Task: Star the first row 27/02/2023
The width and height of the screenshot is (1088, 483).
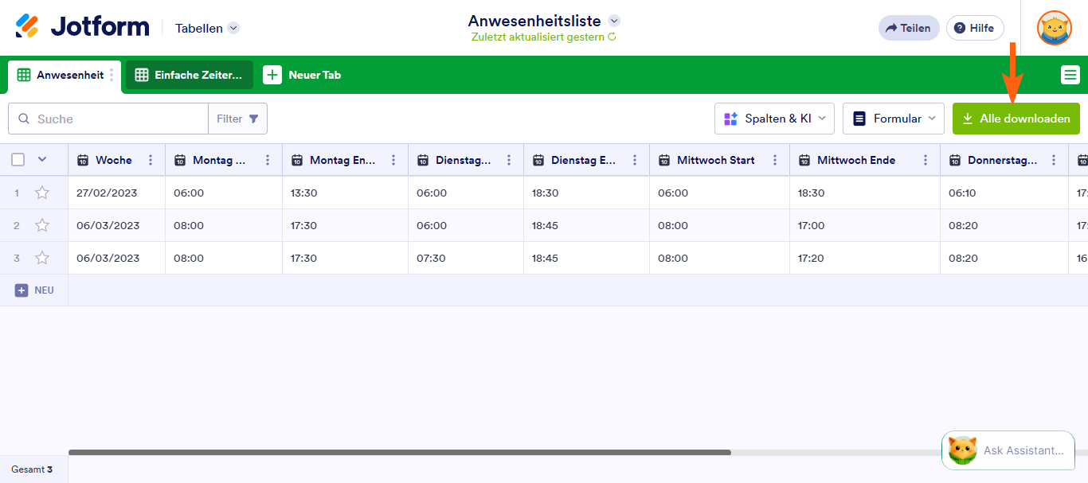Action: coord(42,193)
